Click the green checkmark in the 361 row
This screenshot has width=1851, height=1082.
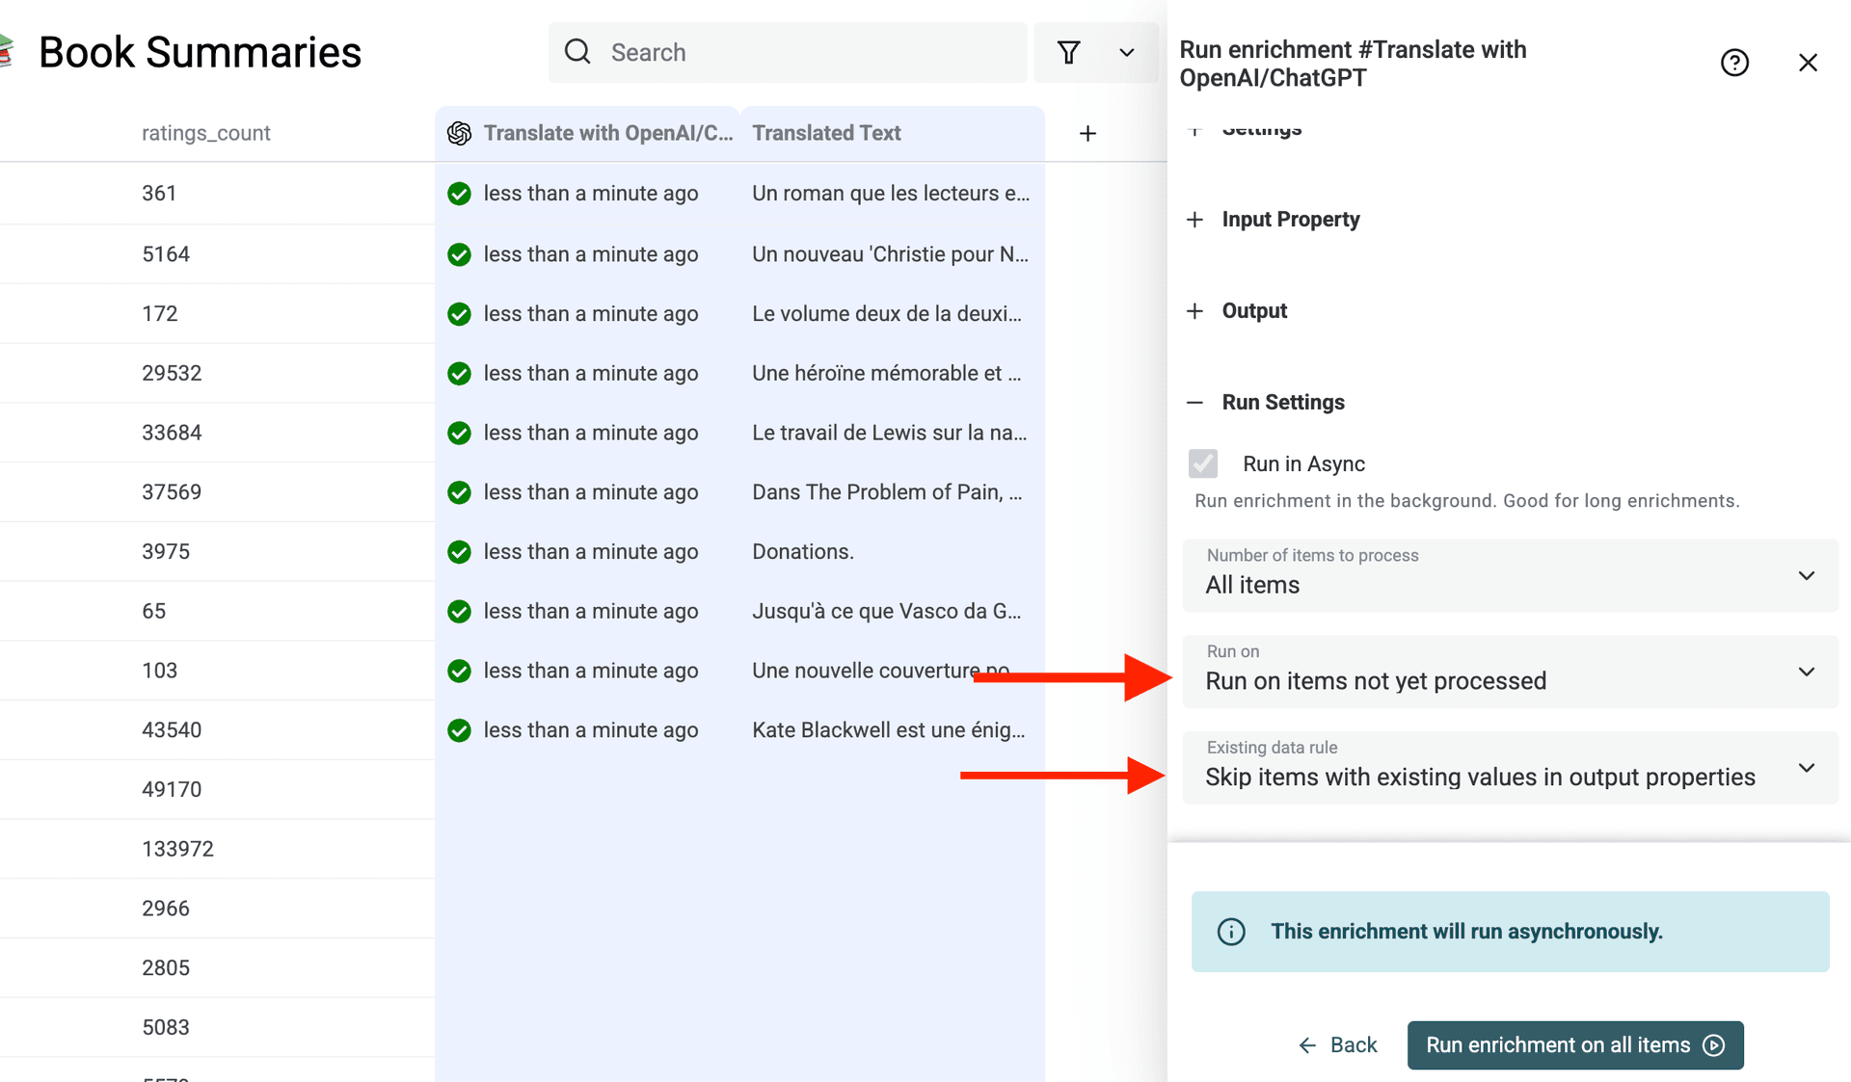pos(460,194)
